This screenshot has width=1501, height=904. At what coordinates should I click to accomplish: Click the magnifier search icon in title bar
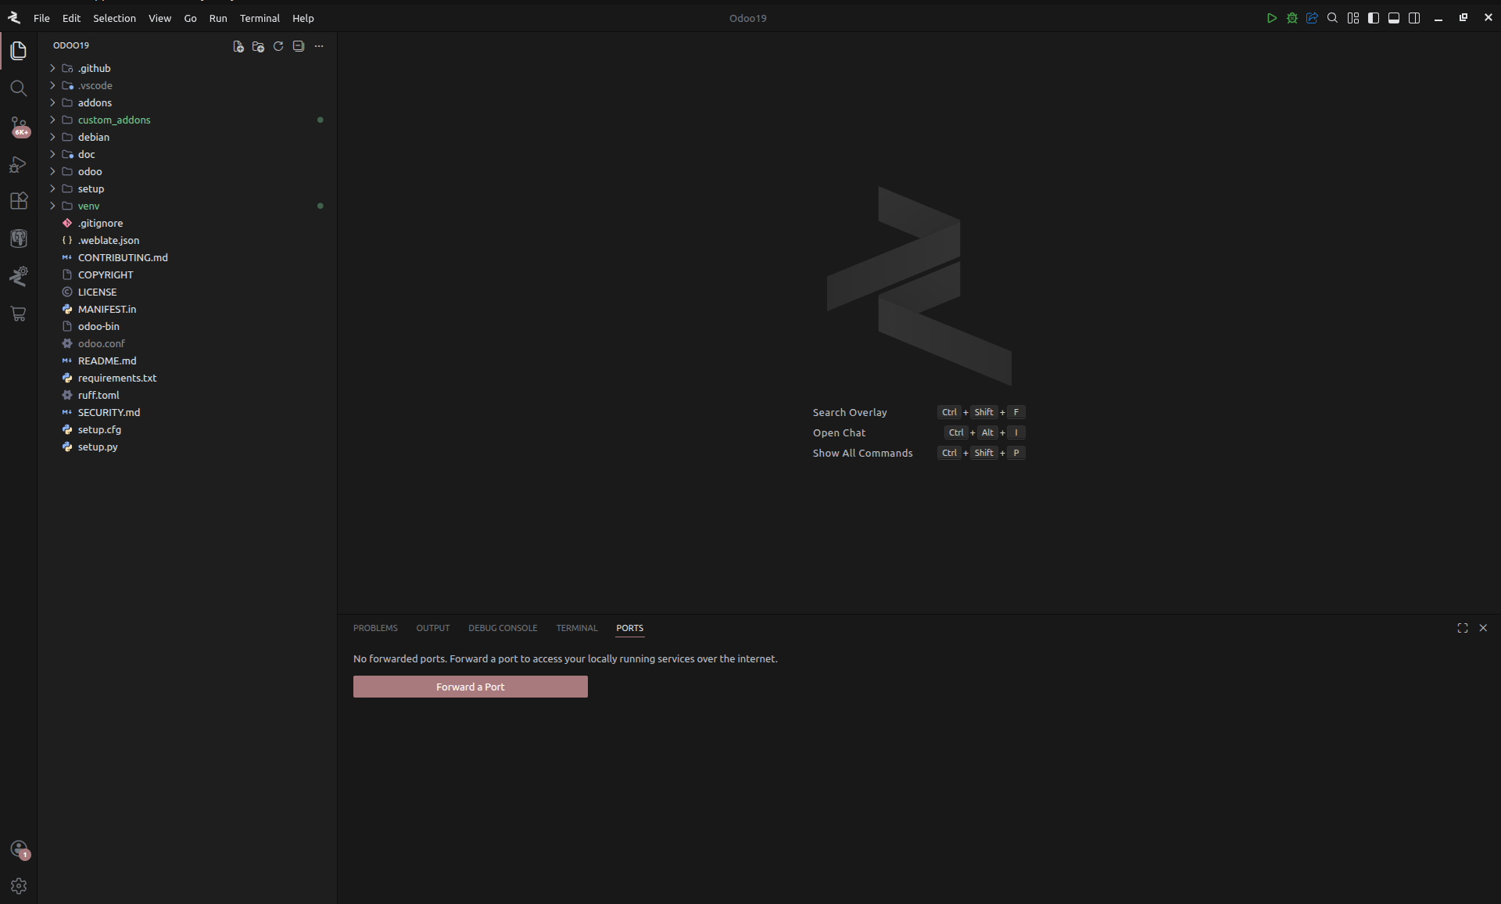[1333, 18]
